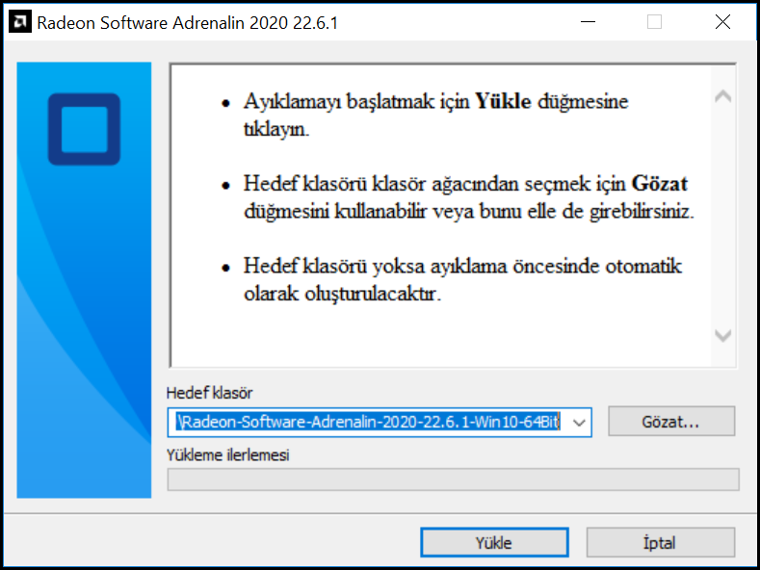Close the installer with the X button

[722, 22]
